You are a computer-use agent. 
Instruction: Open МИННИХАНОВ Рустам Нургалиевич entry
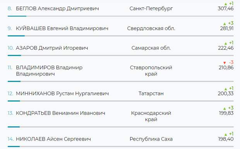[x=62, y=93]
